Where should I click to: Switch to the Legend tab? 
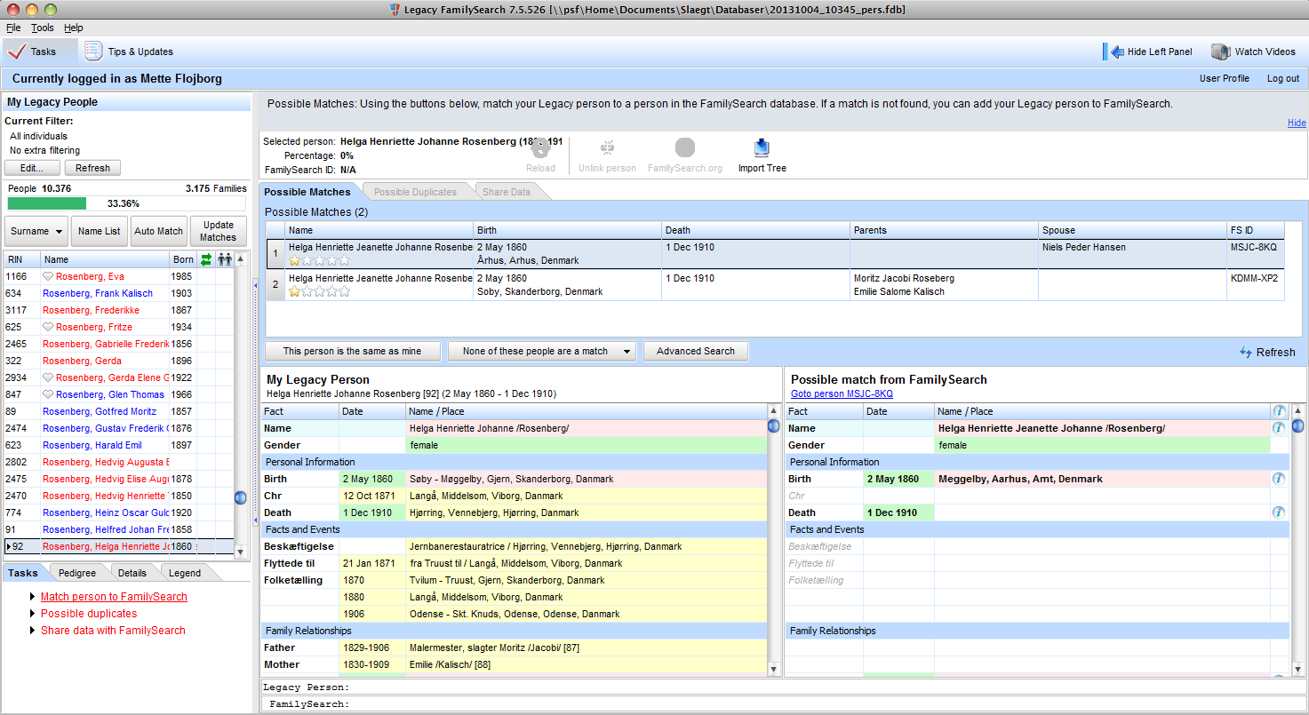(x=185, y=573)
